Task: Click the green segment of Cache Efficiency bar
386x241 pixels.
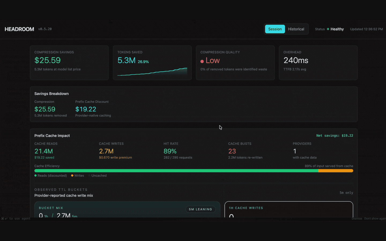Action: (x=176, y=171)
